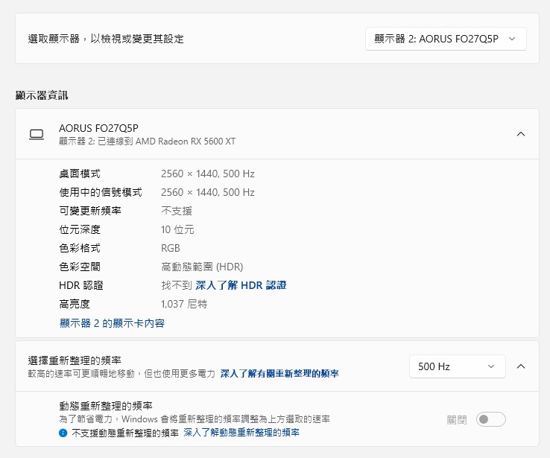Click the 使用中的信號模式 label
Viewport: 550px width, 458px height.
coord(100,192)
